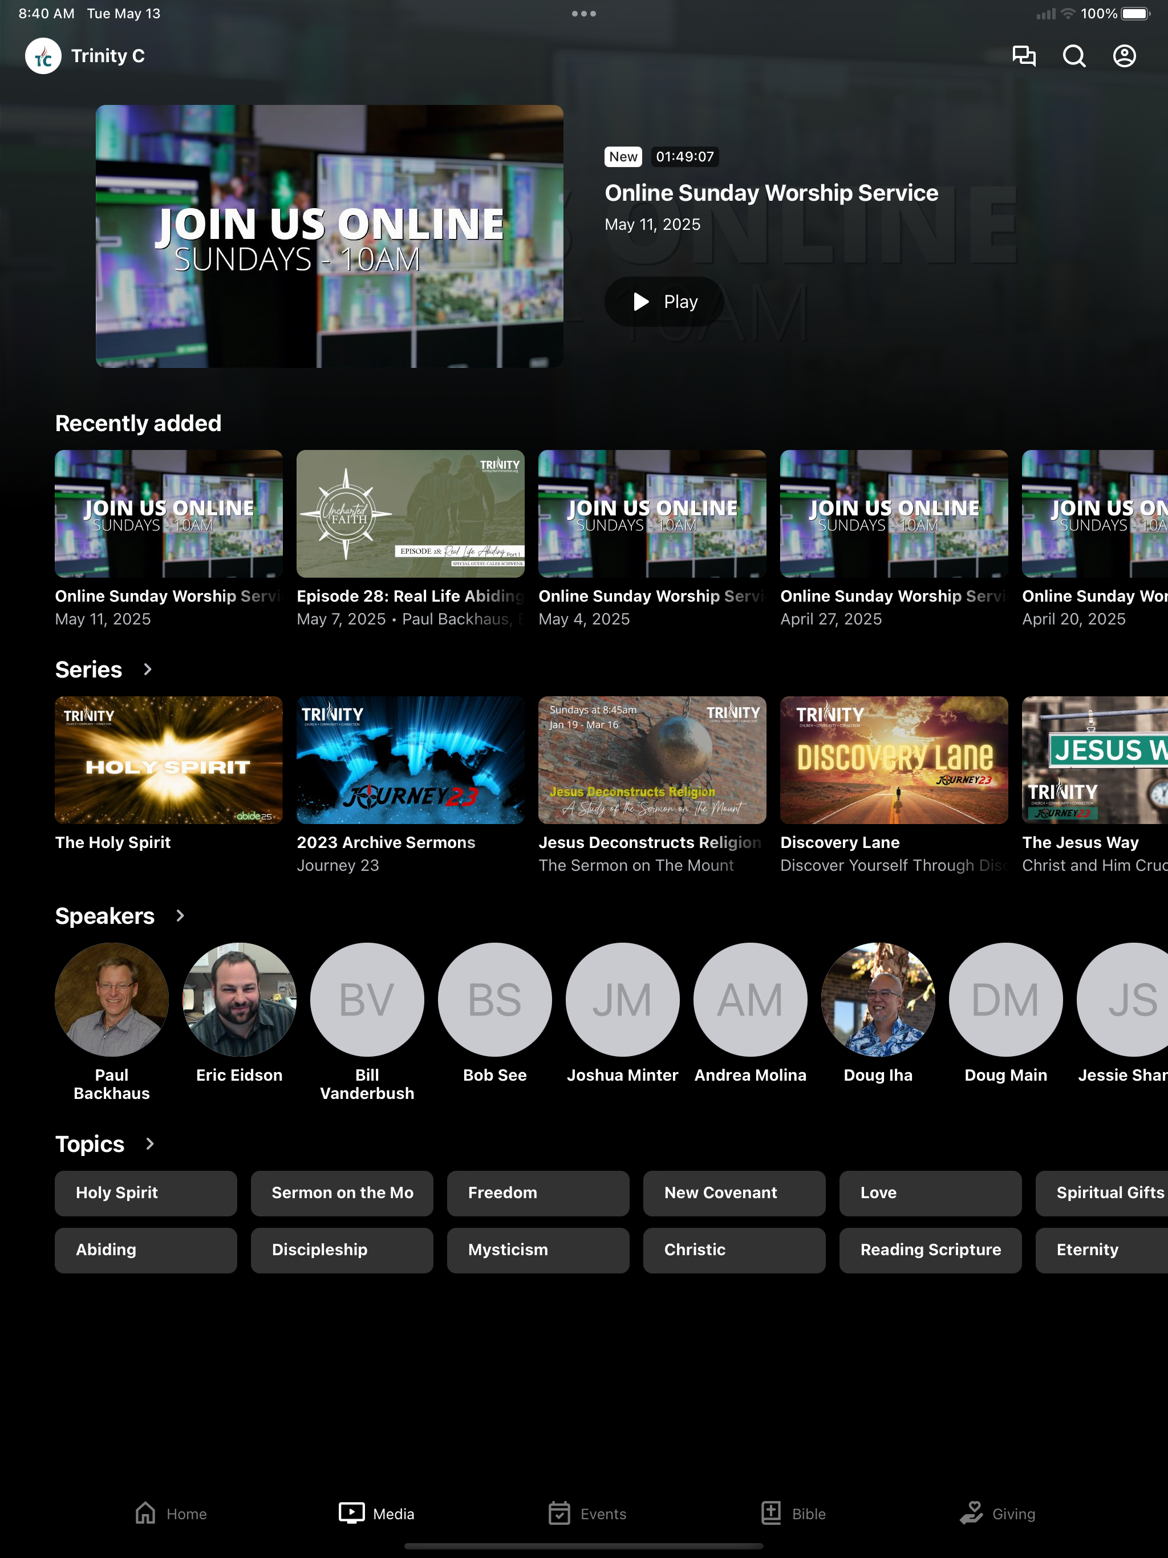Choose the Sermon on the Mo topic
The height and width of the screenshot is (1558, 1168).
coord(342,1193)
